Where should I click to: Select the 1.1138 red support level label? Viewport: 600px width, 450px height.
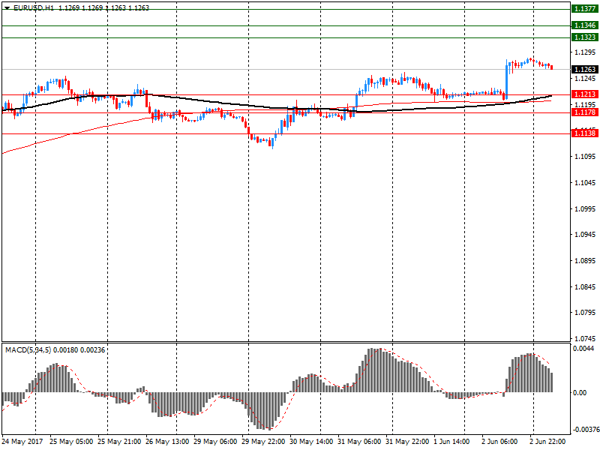585,133
